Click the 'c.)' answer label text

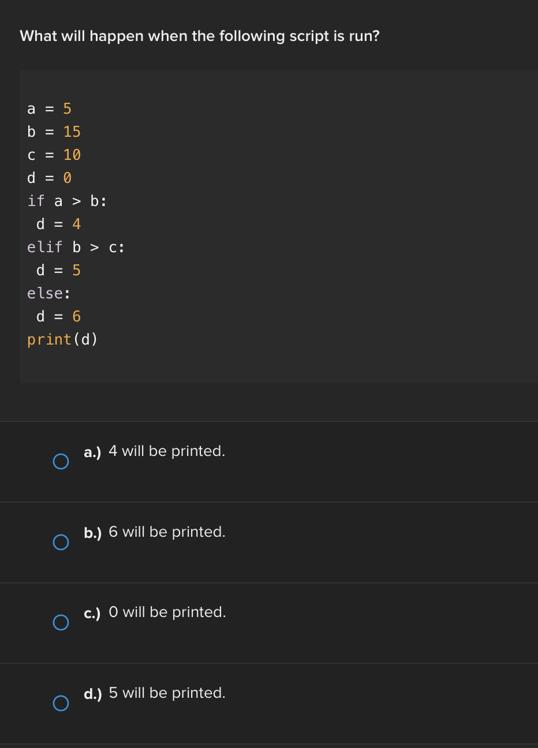click(x=92, y=613)
